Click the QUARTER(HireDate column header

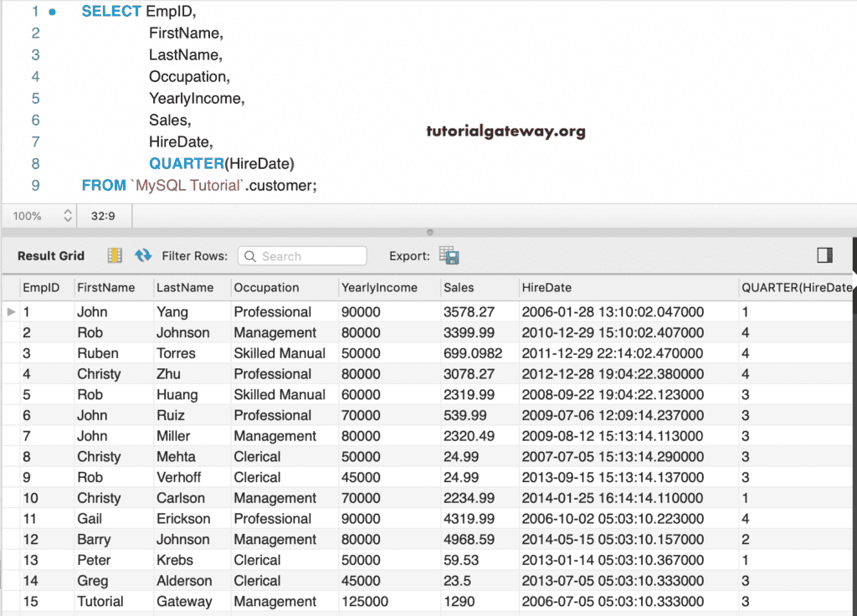(x=798, y=288)
